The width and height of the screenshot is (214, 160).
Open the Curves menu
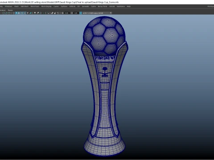[56, 6]
